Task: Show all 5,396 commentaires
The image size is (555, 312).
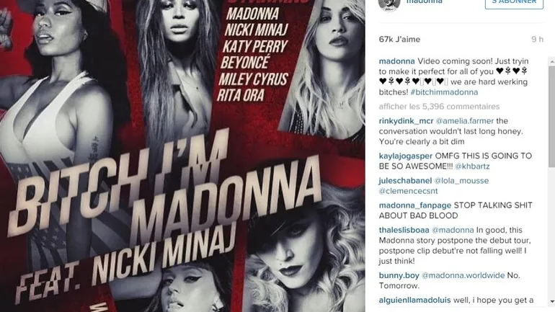Action: pos(439,107)
